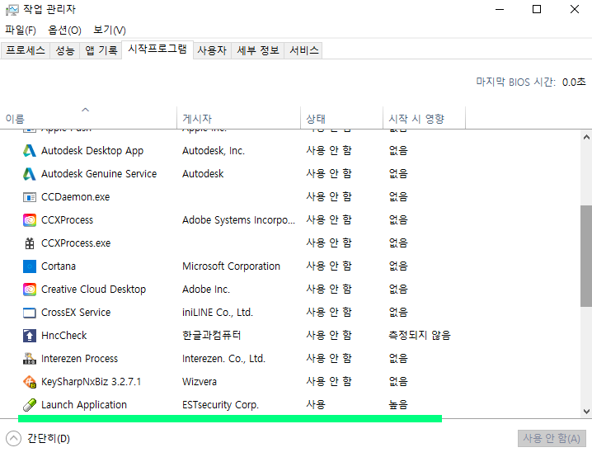The width and height of the screenshot is (592, 457).
Task: Click the Interezen Process icon
Action: (x=30, y=359)
